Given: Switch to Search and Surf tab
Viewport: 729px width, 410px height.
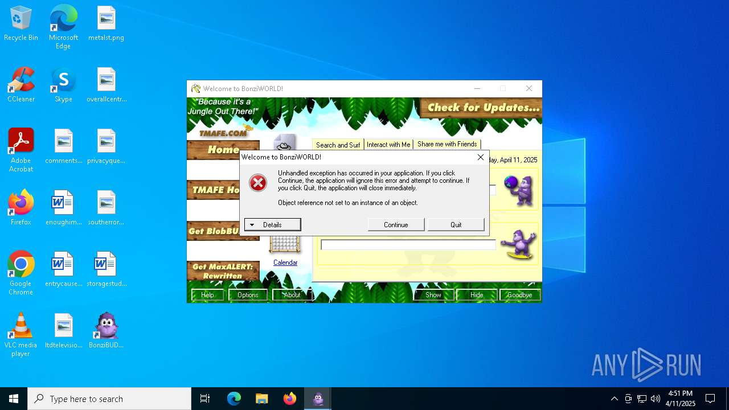Looking at the screenshot, I should coord(338,145).
